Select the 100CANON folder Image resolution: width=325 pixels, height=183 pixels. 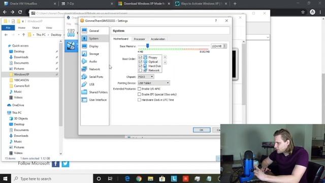21,80
